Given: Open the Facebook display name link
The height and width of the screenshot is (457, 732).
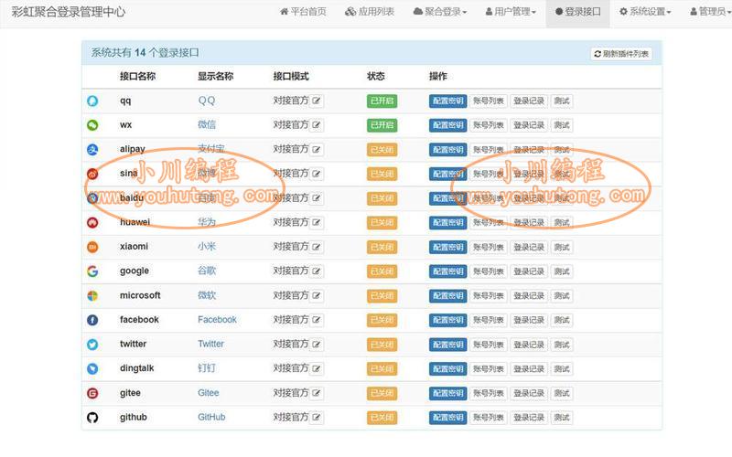Looking at the screenshot, I should (217, 320).
